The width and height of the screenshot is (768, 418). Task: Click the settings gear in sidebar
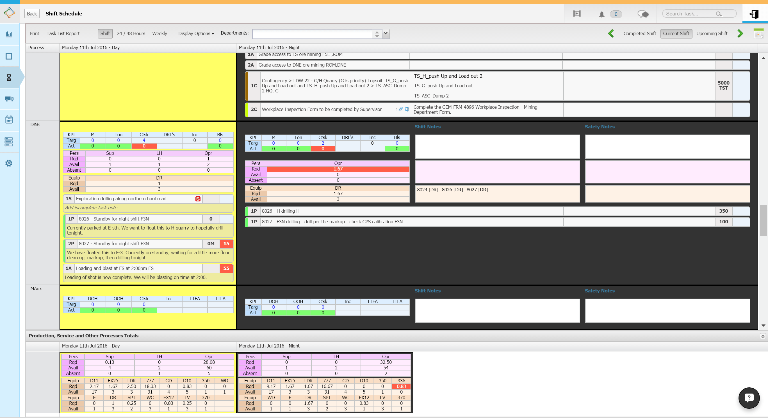(9, 163)
